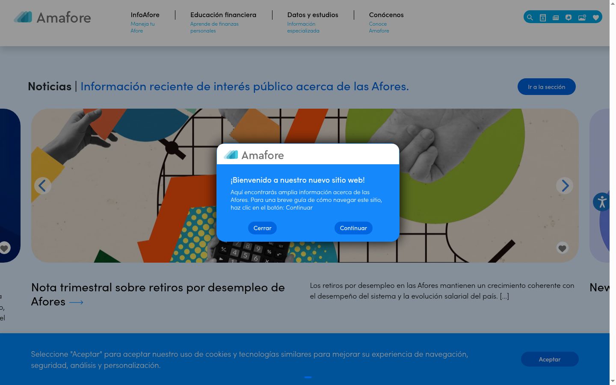Click the Amafore logo in the page header
616x385 pixels.
point(52,18)
